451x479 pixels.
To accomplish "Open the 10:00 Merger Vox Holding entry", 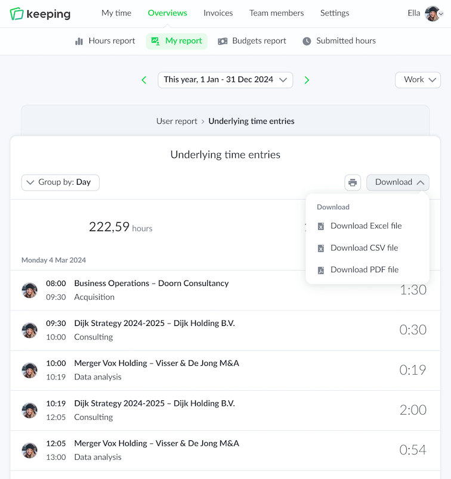I will tap(225, 370).
